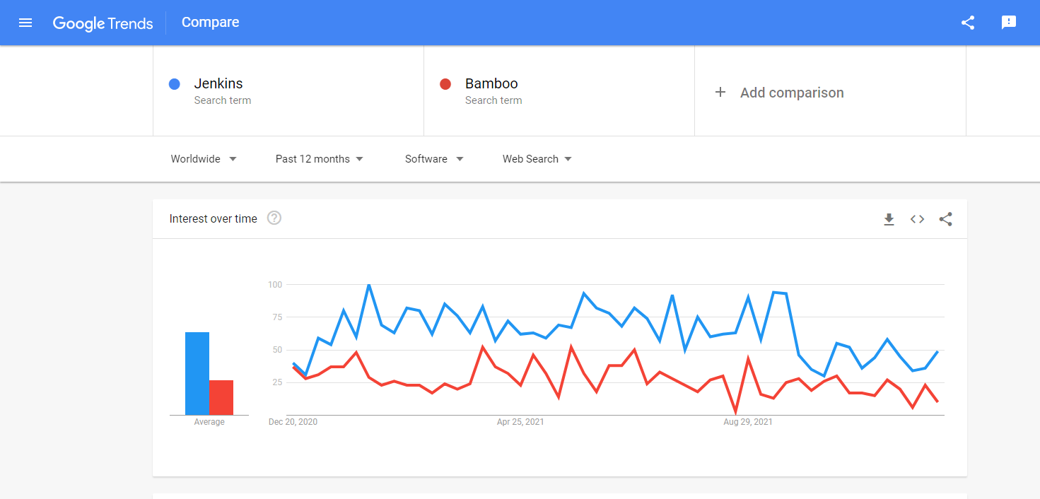Open the Worldwide region dropdown
The image size is (1040, 499).
(x=204, y=159)
